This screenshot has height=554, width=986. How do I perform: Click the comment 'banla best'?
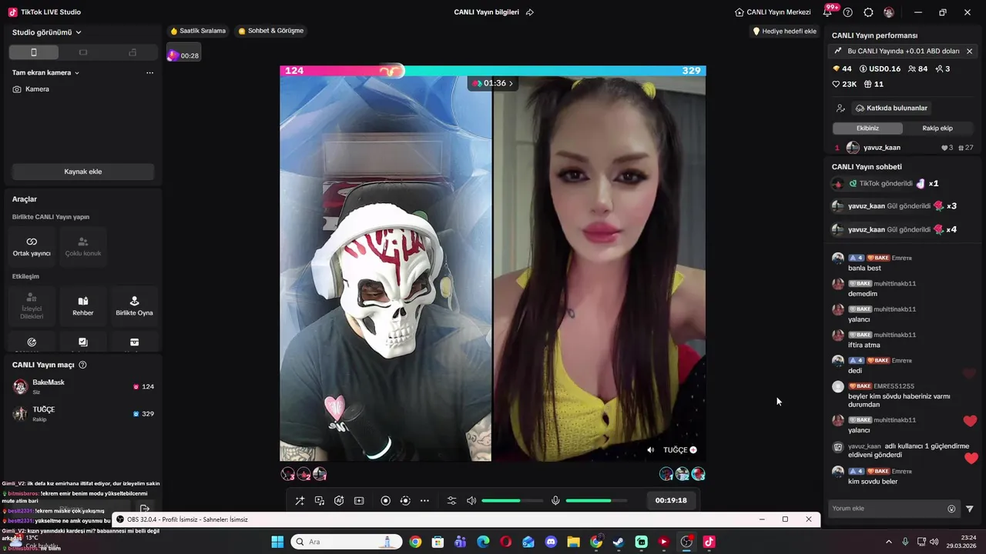(864, 268)
